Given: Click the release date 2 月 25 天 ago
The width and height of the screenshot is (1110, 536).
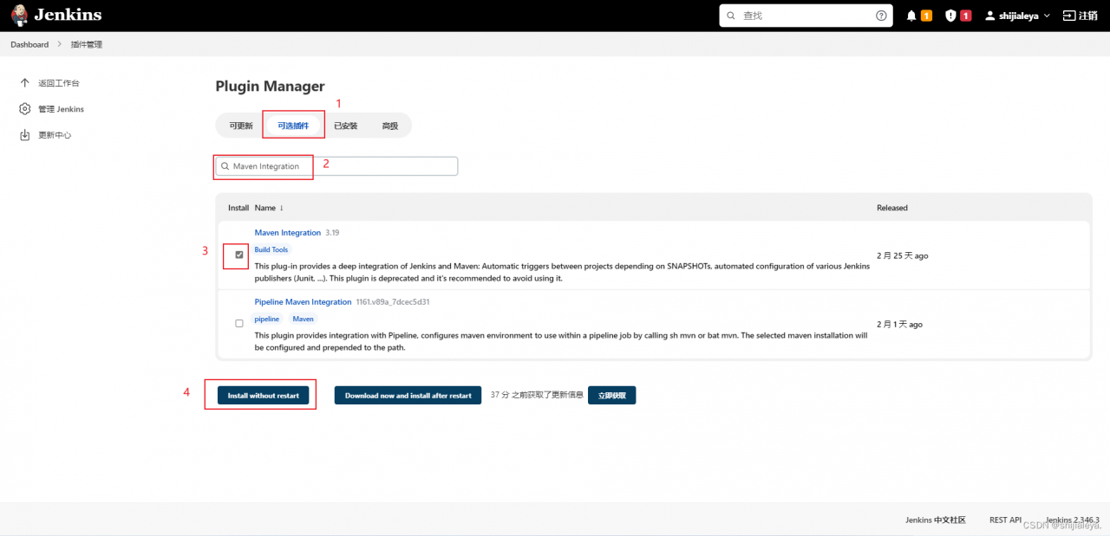Looking at the screenshot, I should pos(903,256).
